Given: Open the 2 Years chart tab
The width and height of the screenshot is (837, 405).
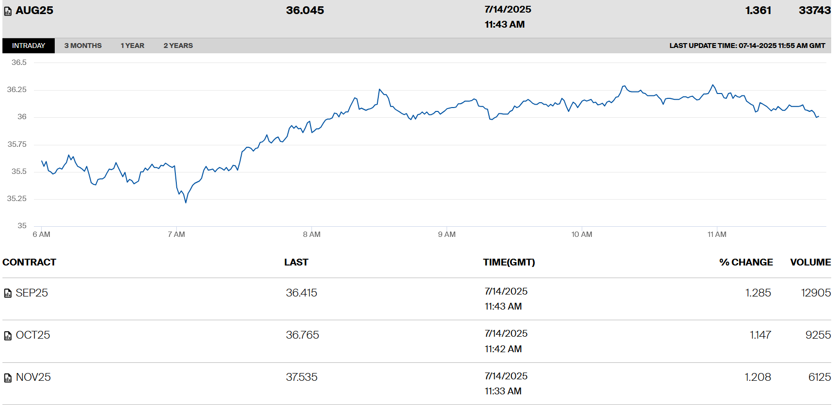Looking at the screenshot, I should [178, 46].
